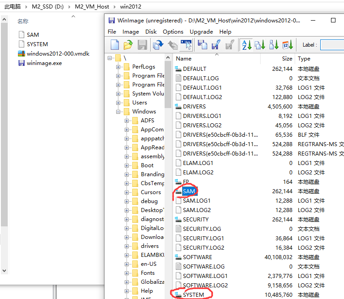Open the Help menu

click(x=225, y=32)
